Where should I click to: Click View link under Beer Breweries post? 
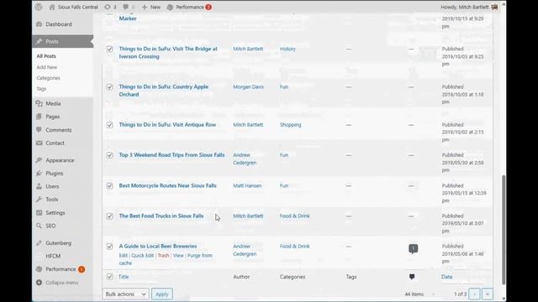[178, 255]
